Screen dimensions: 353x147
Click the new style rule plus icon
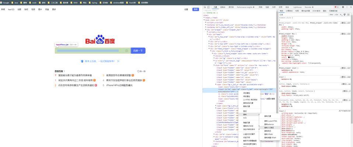pos(341,15)
